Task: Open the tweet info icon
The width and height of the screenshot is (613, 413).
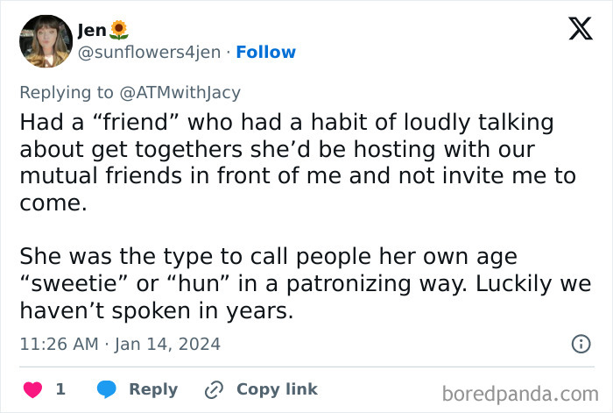Action: (x=581, y=344)
